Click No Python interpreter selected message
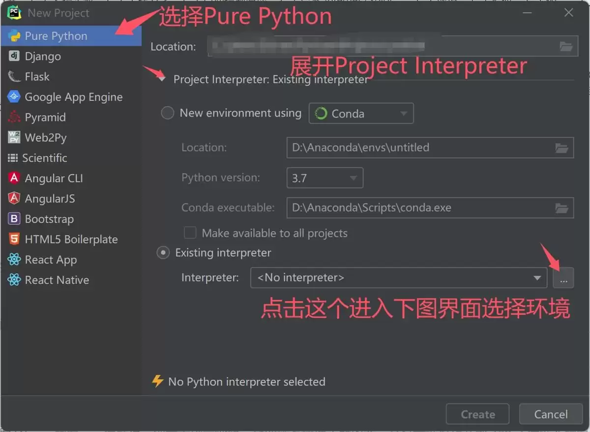Image resolution: width=590 pixels, height=432 pixels. click(x=247, y=381)
